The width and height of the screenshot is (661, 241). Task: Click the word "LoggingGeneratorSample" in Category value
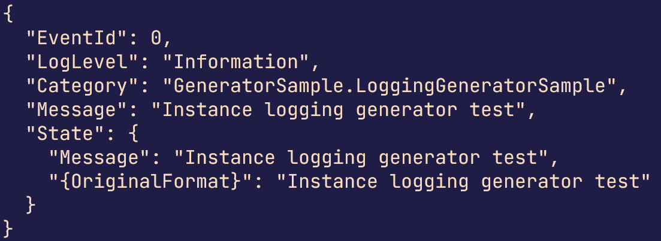pyautogui.click(x=481, y=87)
